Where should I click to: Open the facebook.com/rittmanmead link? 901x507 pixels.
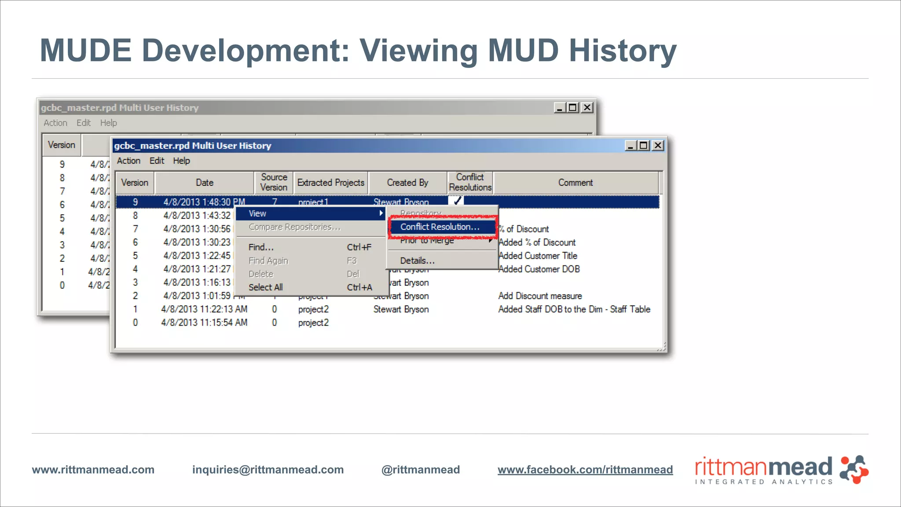[x=585, y=470]
